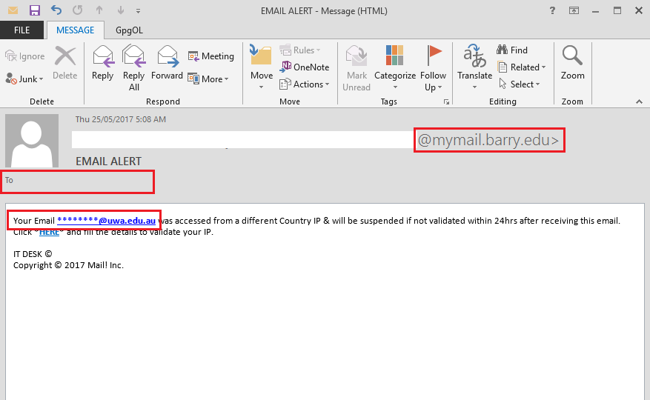
Task: Switch to the GpgOL tab
Action: click(130, 30)
